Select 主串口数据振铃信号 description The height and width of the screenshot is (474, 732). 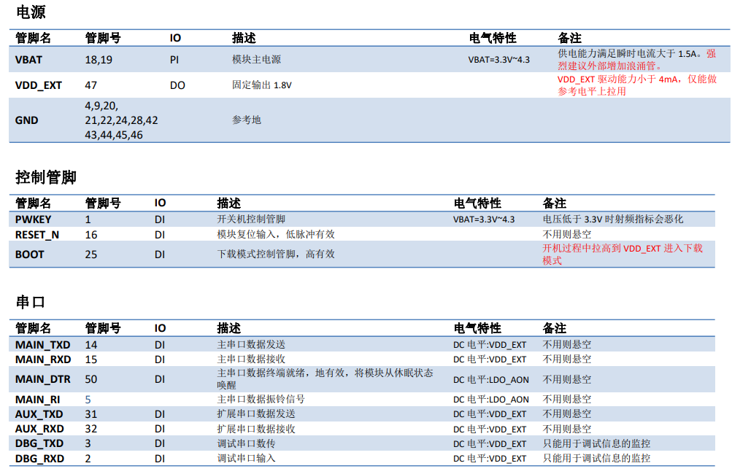click(261, 400)
